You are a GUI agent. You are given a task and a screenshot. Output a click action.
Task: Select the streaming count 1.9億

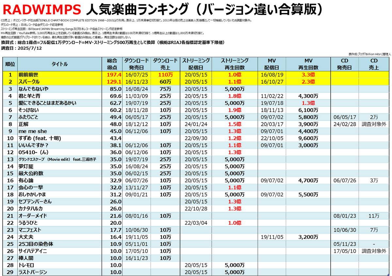(x=235, y=110)
